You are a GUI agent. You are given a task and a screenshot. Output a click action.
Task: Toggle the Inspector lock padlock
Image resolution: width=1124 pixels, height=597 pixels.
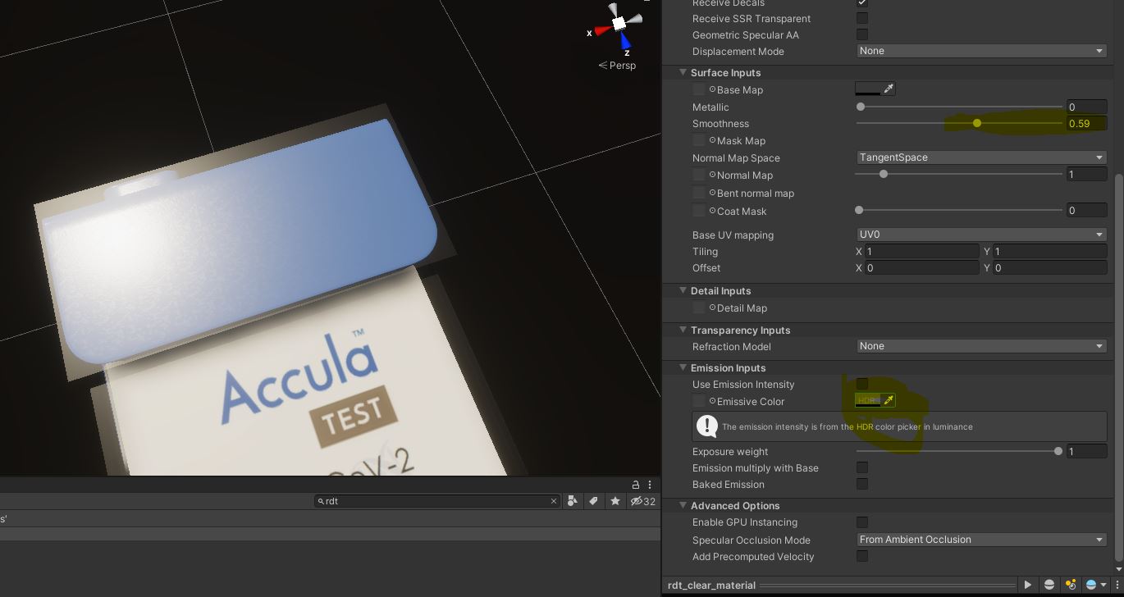point(635,485)
